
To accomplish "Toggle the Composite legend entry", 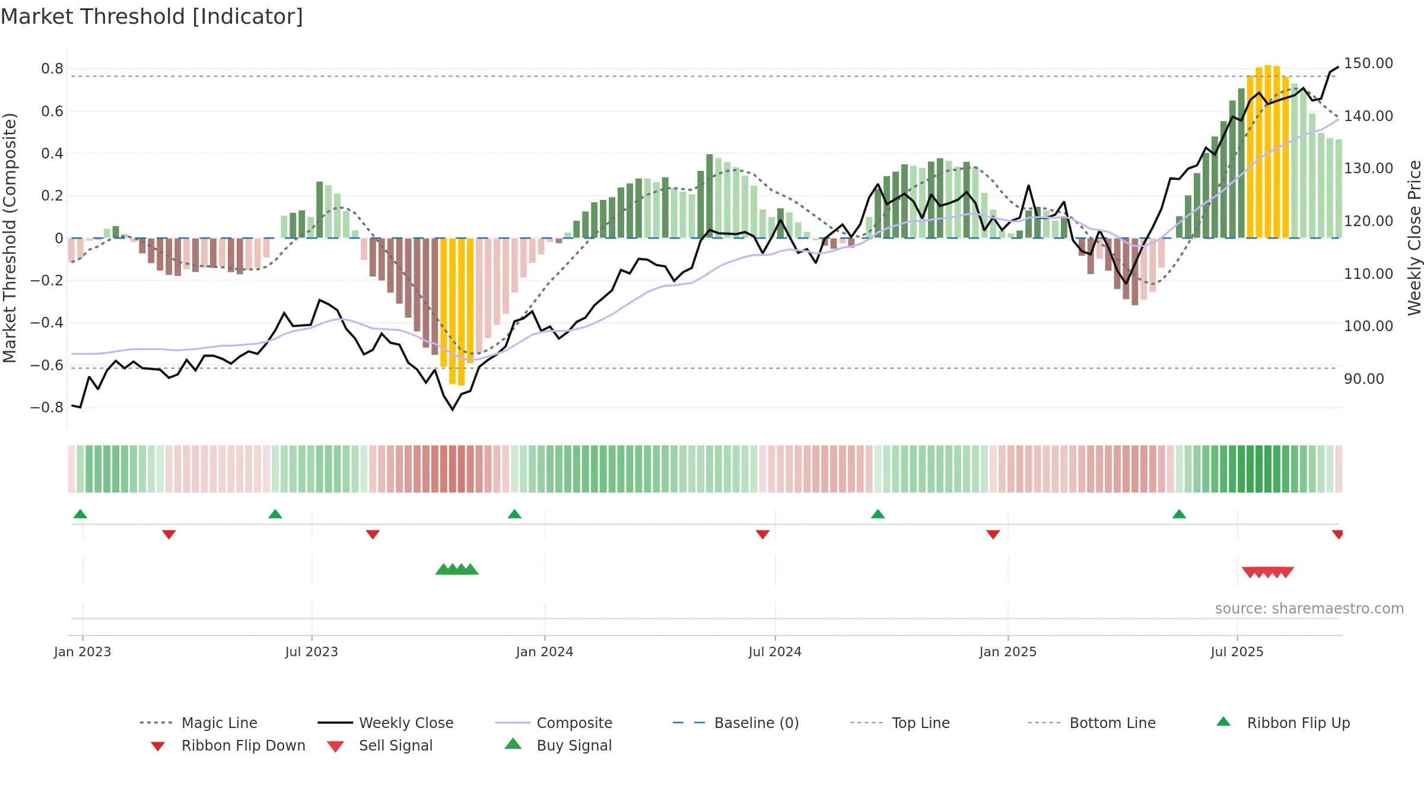I will click(554, 723).
